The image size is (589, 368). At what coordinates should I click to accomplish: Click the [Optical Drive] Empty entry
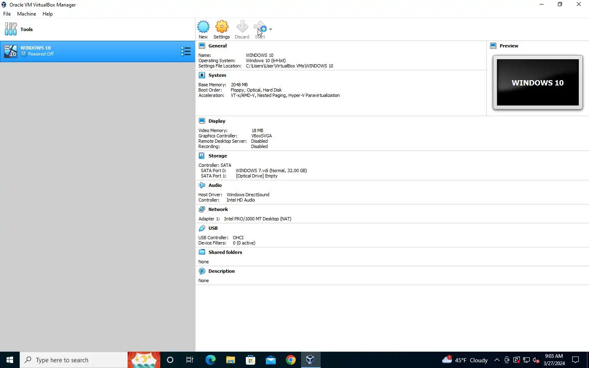pyautogui.click(x=256, y=176)
